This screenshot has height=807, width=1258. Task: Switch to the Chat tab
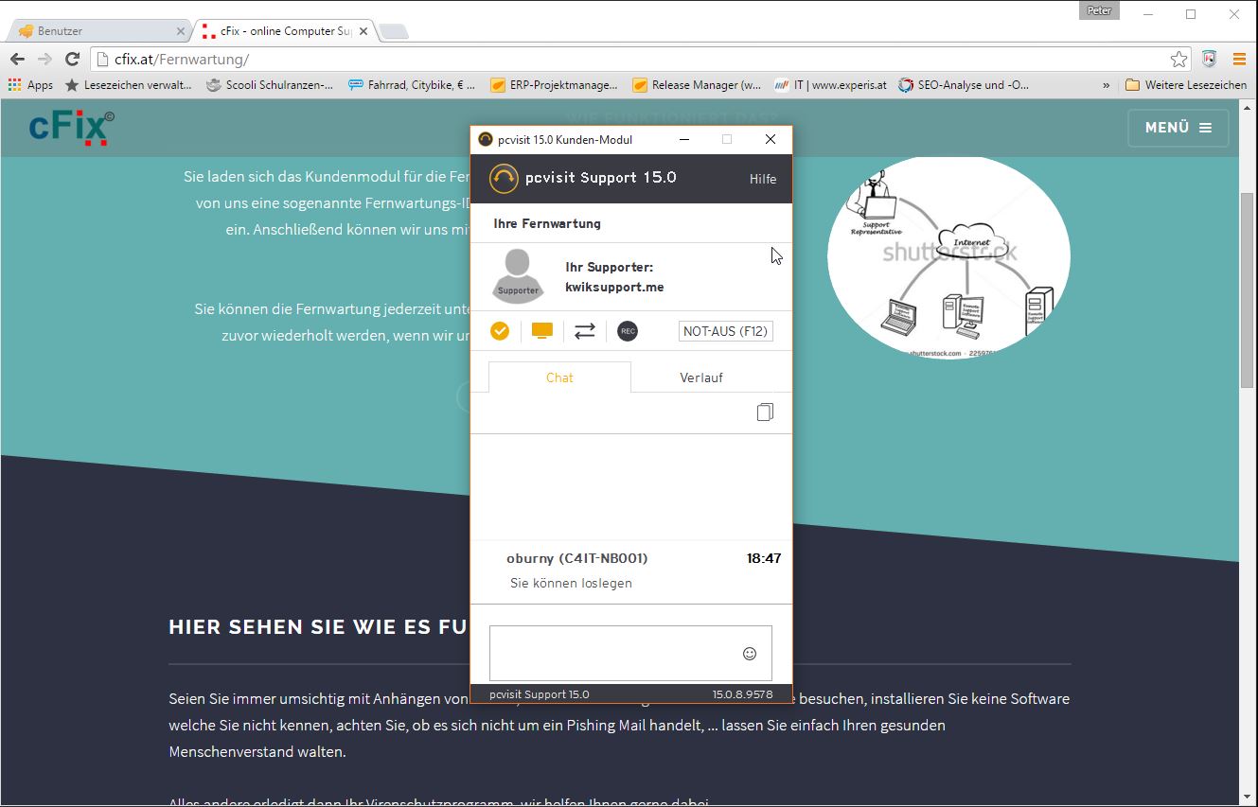(x=559, y=377)
